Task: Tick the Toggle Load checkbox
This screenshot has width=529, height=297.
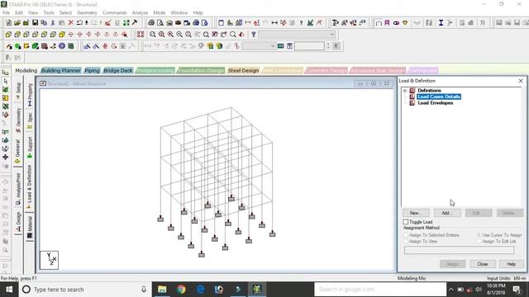Action: pos(406,222)
